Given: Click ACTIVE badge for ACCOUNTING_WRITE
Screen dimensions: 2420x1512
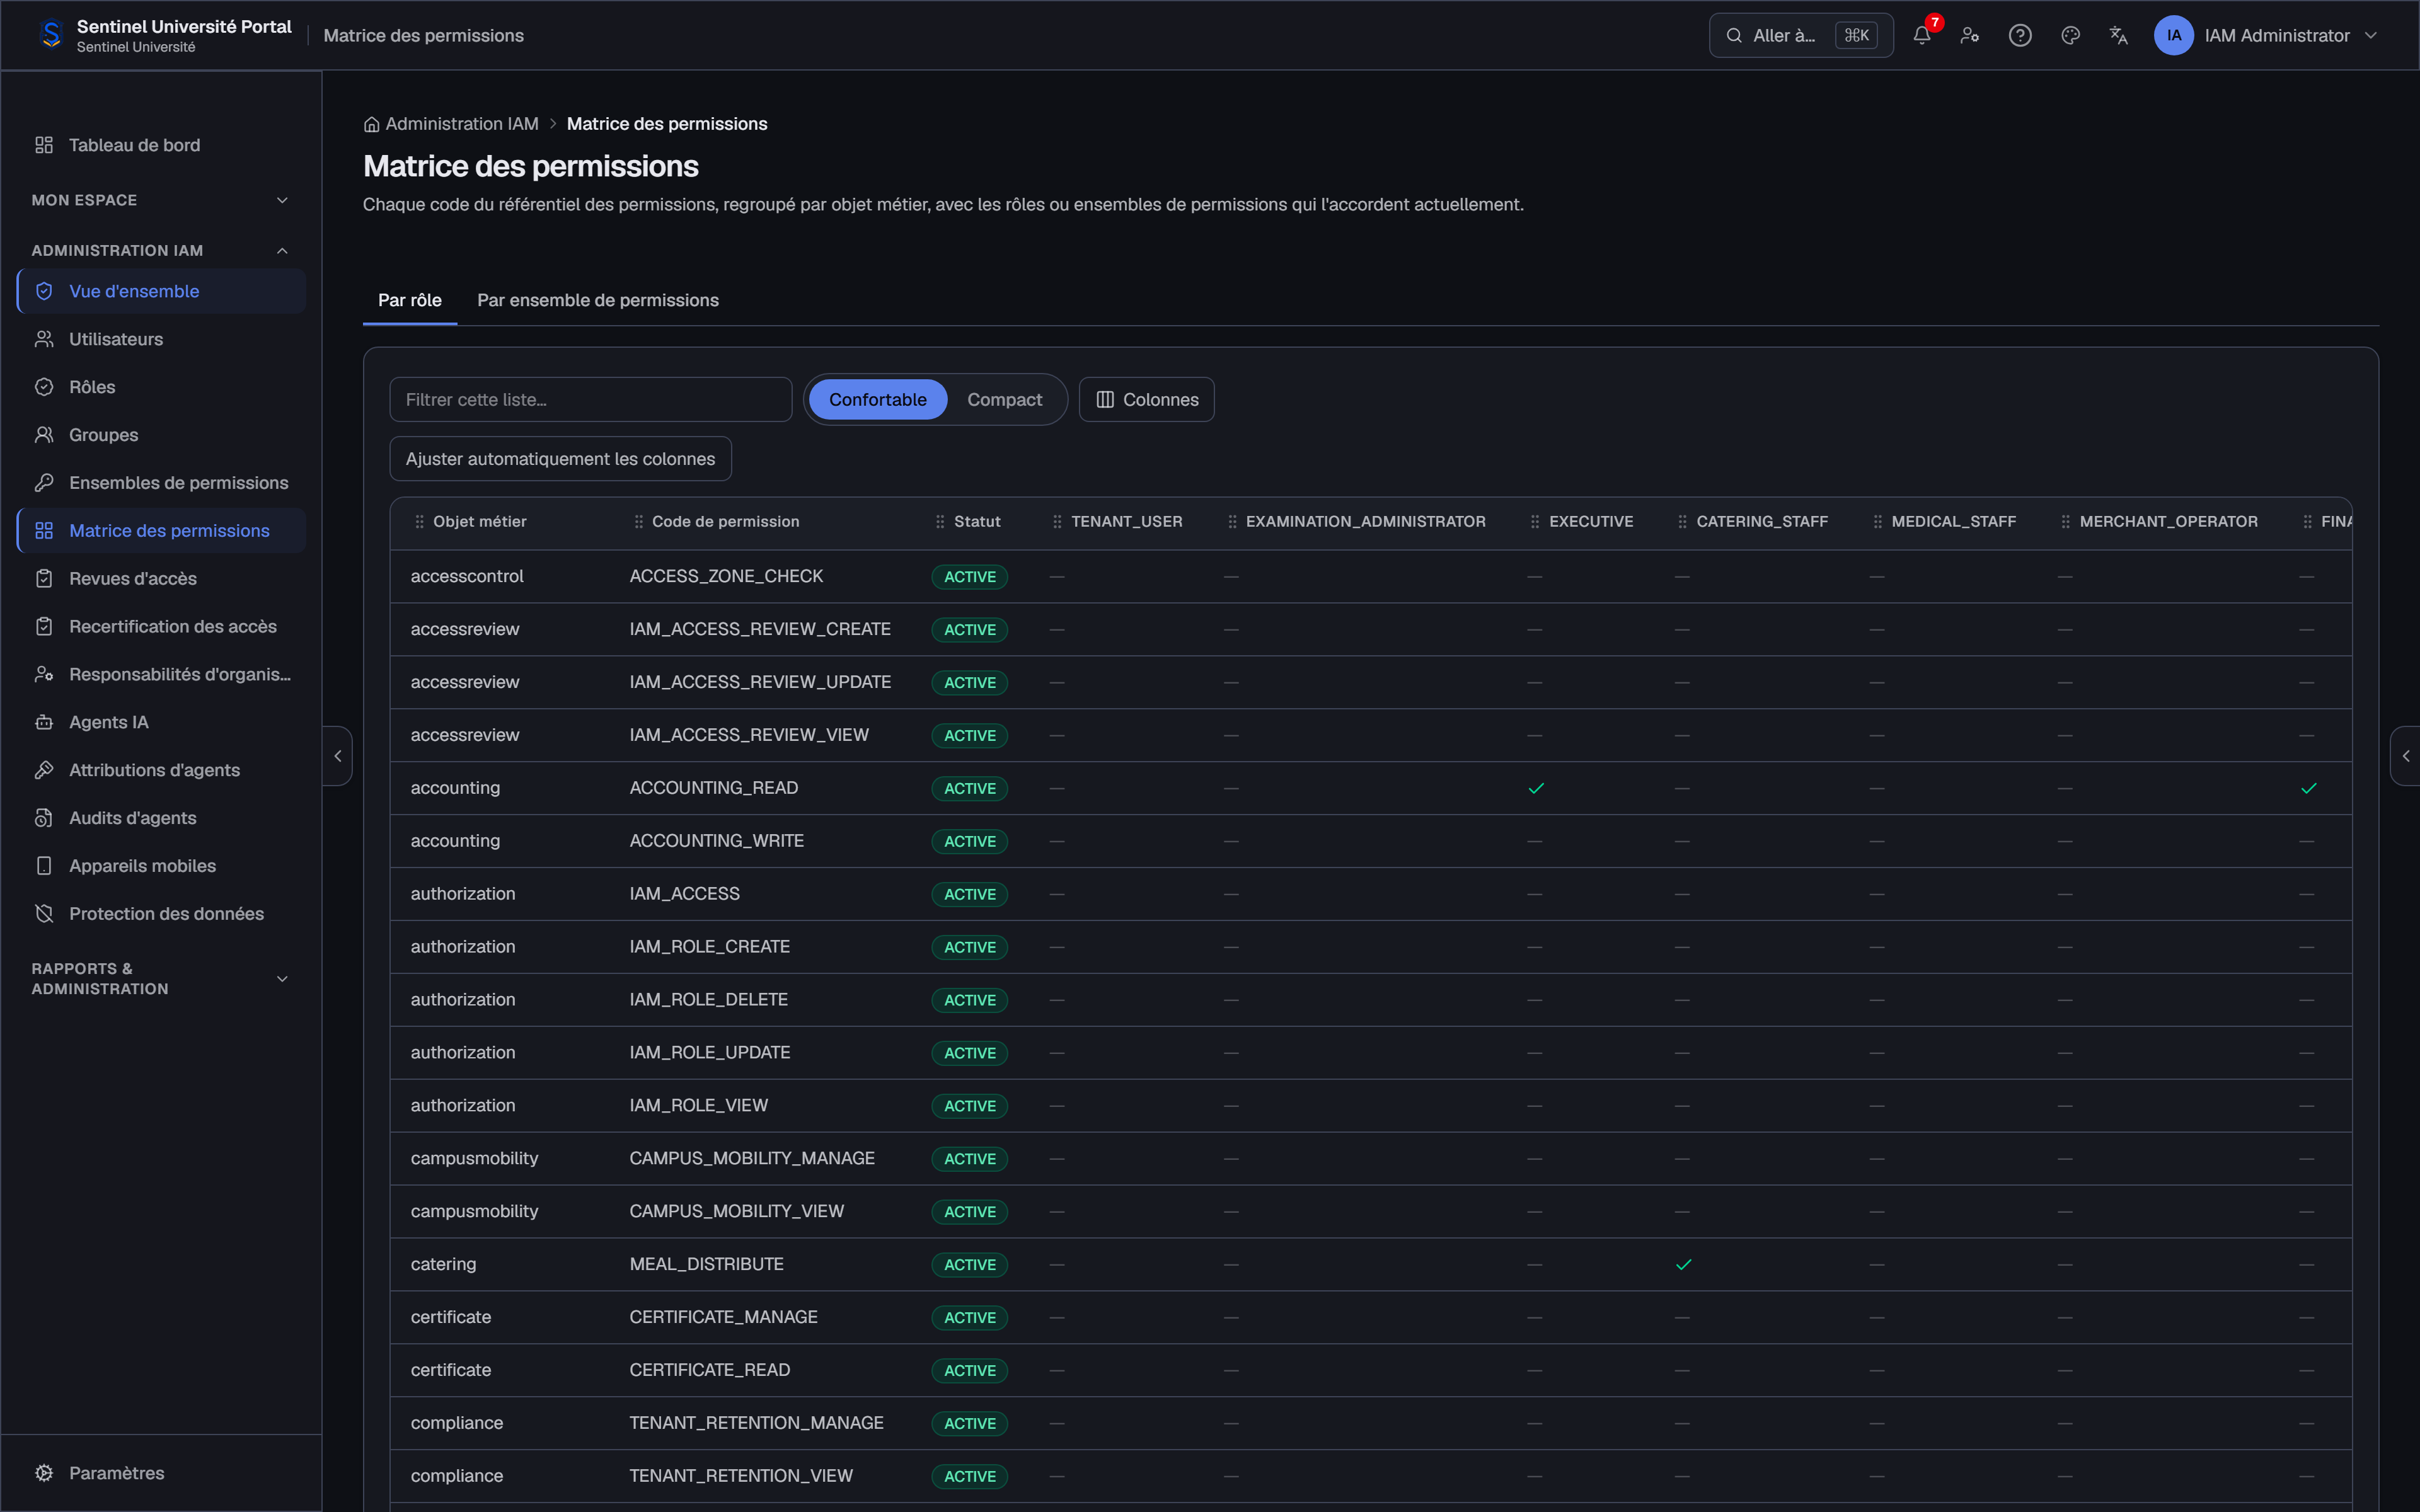Looking at the screenshot, I should 969,842.
